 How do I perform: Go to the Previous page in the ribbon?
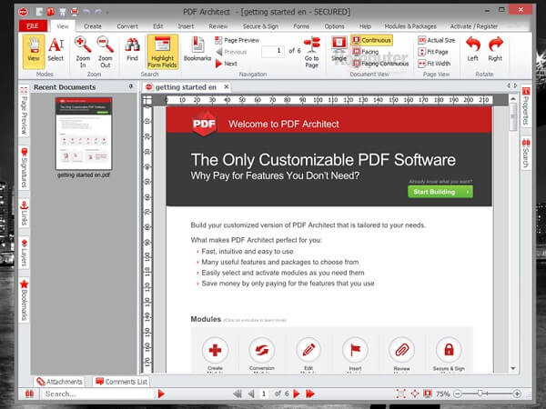coord(231,52)
